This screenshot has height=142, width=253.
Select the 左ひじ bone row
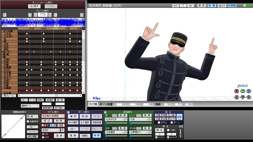click(7, 70)
